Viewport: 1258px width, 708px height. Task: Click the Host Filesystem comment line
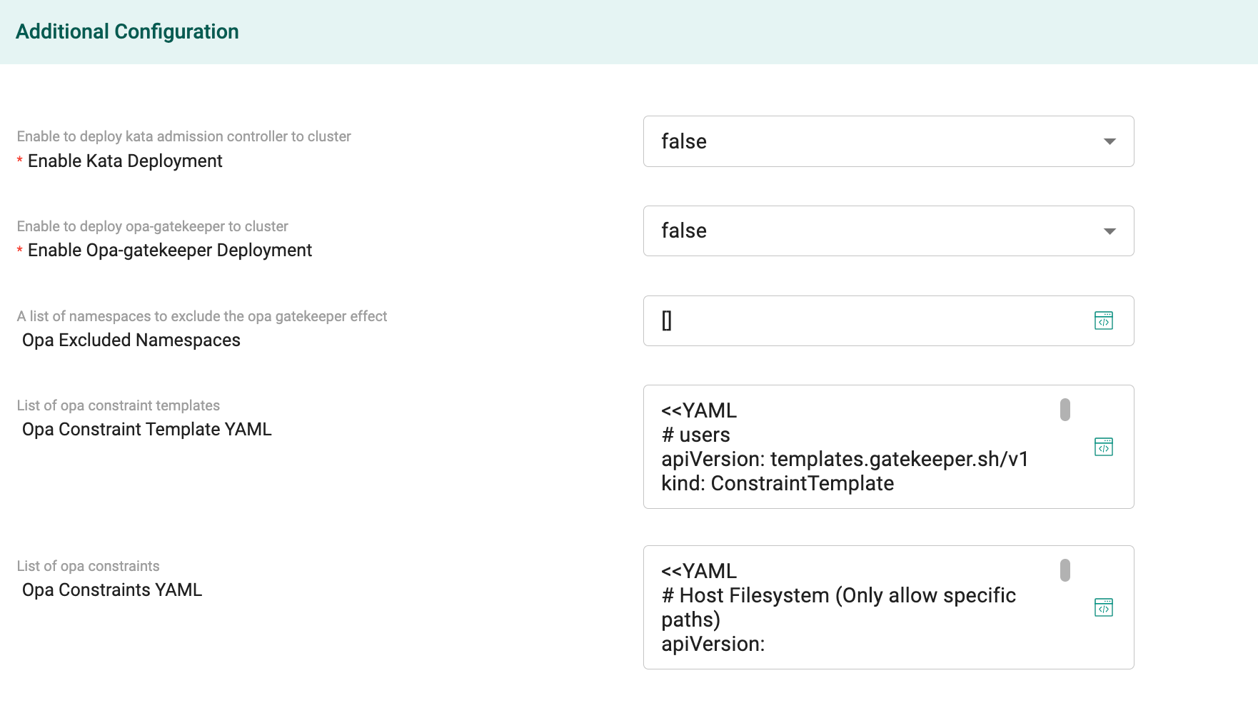[838, 607]
